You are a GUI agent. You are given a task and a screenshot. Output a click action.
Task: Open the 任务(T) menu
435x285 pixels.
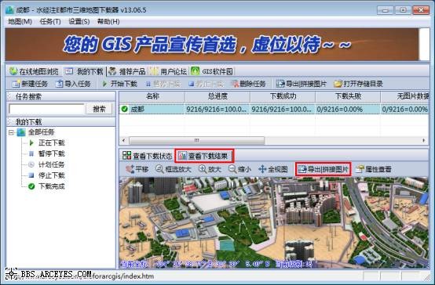tap(50, 22)
